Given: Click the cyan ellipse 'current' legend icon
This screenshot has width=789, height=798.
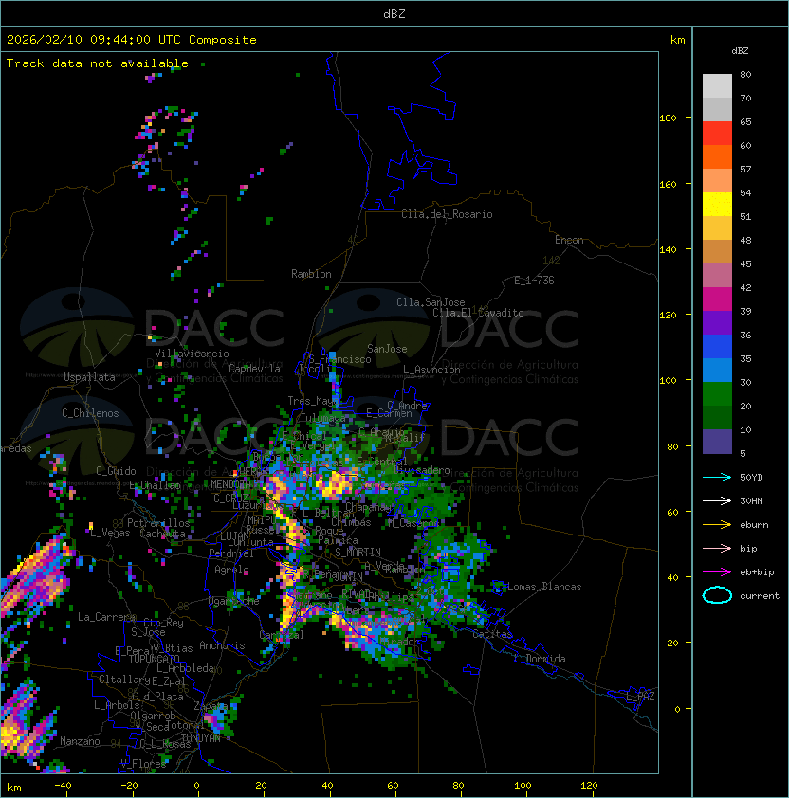Looking at the screenshot, I should click(x=717, y=595).
